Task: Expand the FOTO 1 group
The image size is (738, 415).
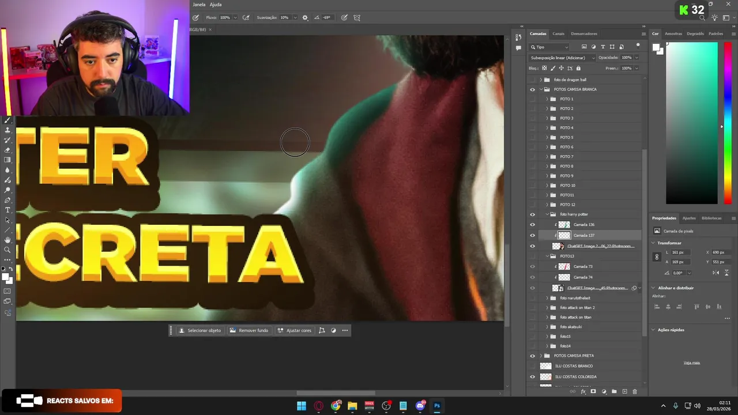Action: pos(547,99)
